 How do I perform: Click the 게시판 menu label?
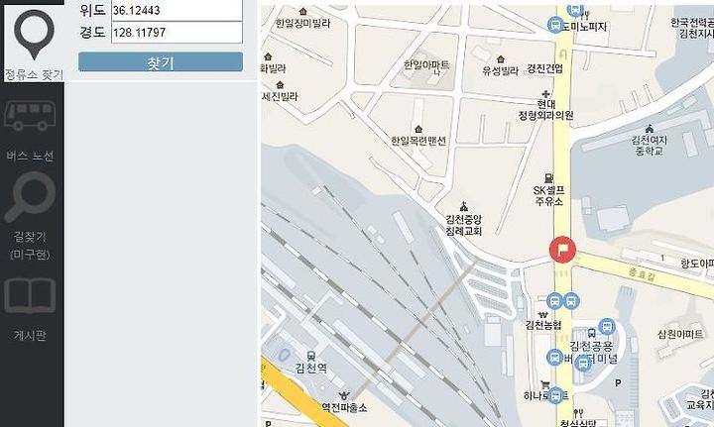[x=30, y=336]
